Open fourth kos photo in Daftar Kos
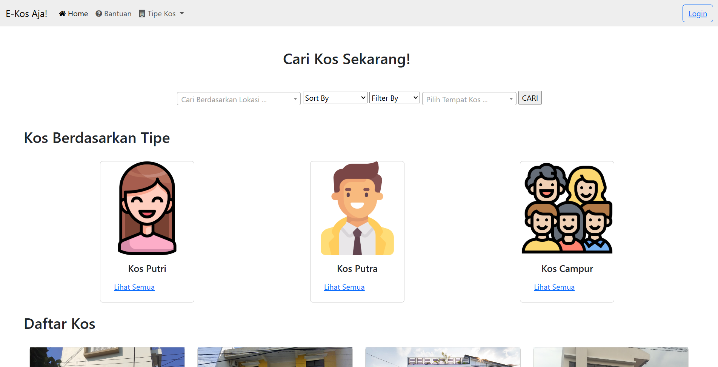This screenshot has width=718, height=367. [x=611, y=357]
